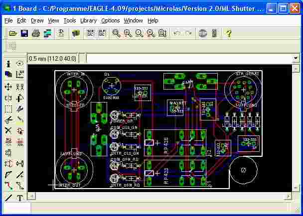Select the Move tool
Viewport: 303px width, 216px height.
click(x=8, y=86)
